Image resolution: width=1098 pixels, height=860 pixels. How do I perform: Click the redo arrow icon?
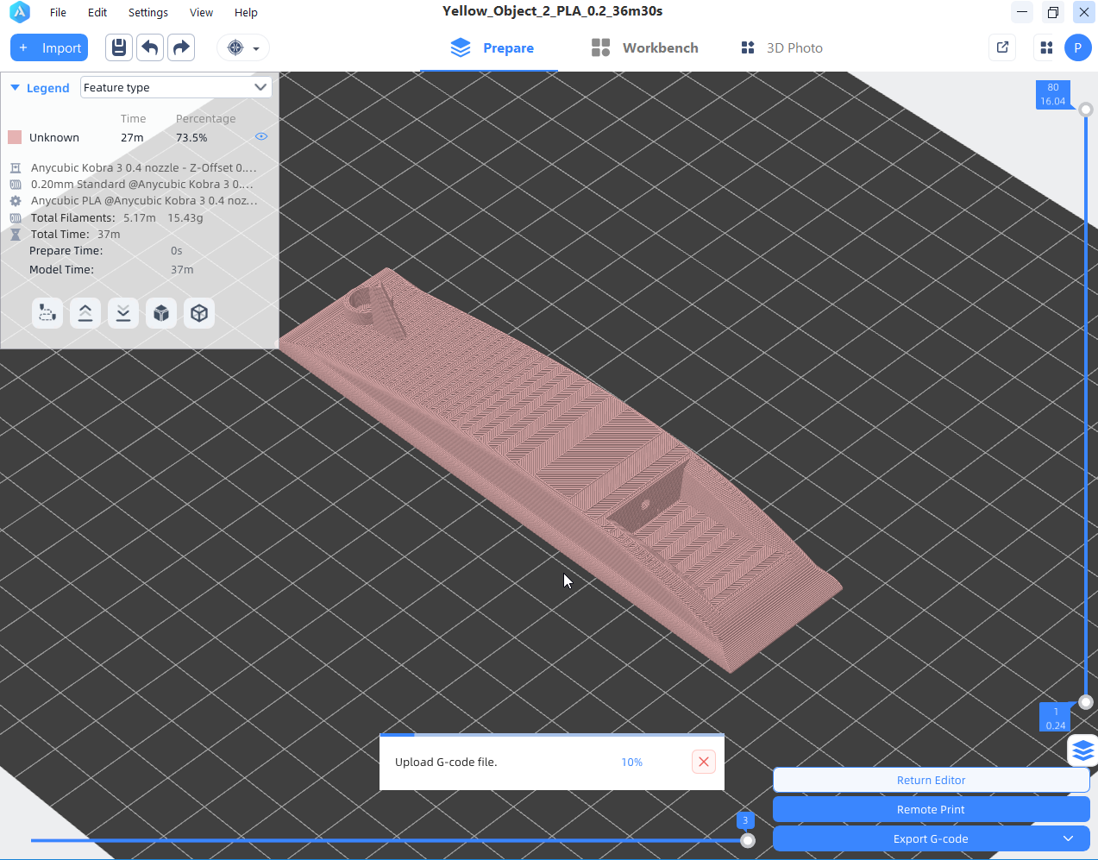pyautogui.click(x=181, y=47)
